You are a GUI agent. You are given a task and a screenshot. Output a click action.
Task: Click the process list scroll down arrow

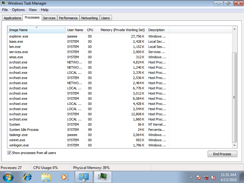pos(235,145)
